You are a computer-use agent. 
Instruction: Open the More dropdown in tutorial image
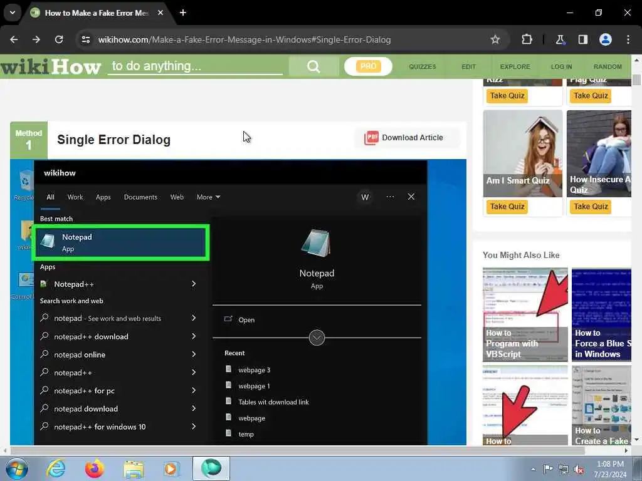(x=208, y=197)
